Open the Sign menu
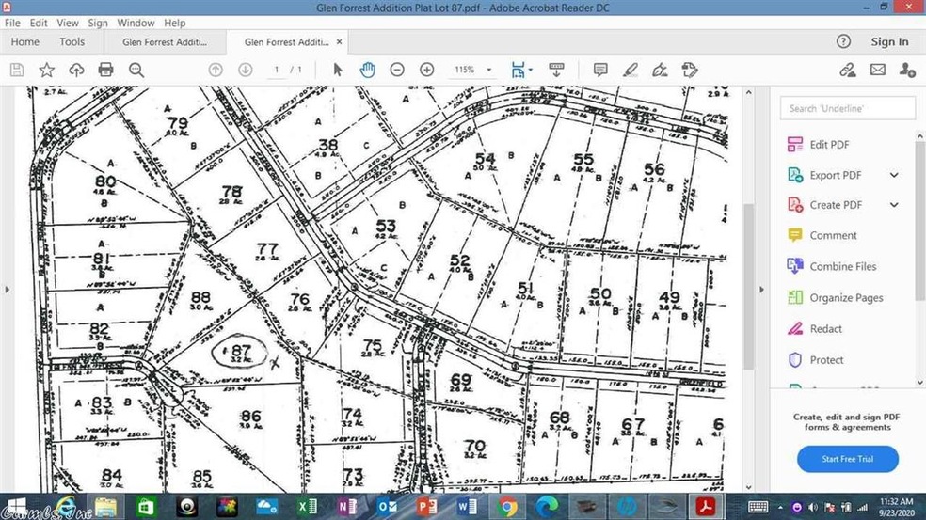Viewport: 926px width, 520px height. [98, 23]
